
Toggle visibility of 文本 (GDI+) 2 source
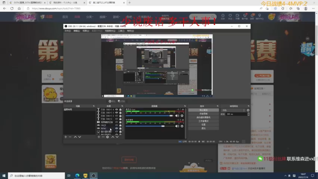coord(116,116)
